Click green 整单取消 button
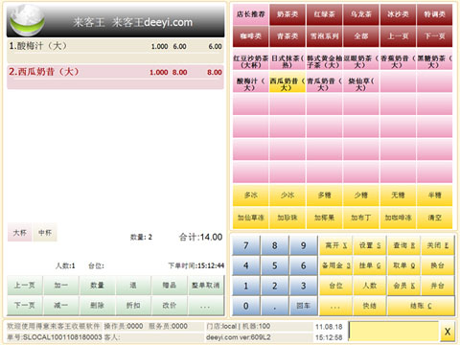This screenshot has height=345, width=460. 205,286
